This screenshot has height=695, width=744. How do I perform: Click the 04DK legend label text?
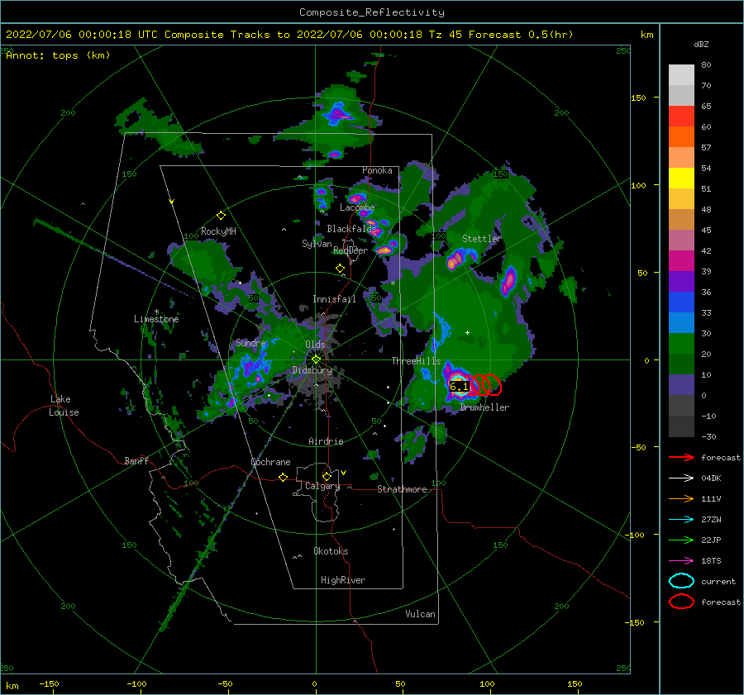pyautogui.click(x=711, y=478)
